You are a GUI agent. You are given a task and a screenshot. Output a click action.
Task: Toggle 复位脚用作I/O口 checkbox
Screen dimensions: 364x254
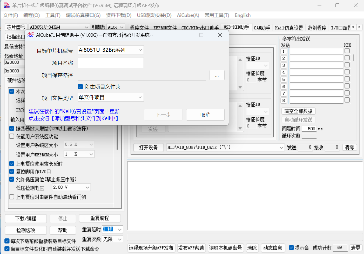pyautogui.click(x=12, y=172)
